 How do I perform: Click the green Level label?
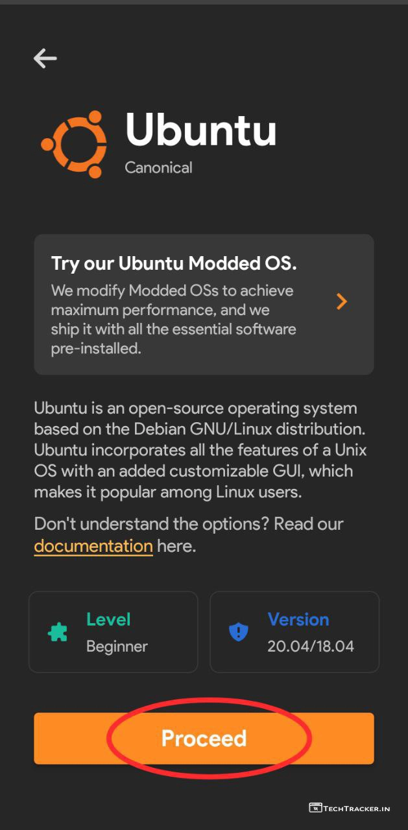tap(108, 619)
